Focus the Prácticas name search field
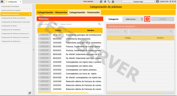 click(x=80, y=24)
